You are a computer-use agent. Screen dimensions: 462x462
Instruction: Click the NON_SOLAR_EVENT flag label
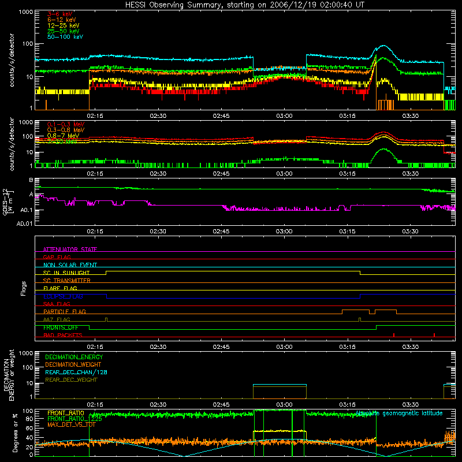pyautogui.click(x=70, y=265)
